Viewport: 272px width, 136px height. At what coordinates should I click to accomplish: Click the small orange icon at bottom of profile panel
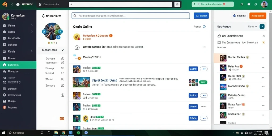click(x=62, y=119)
